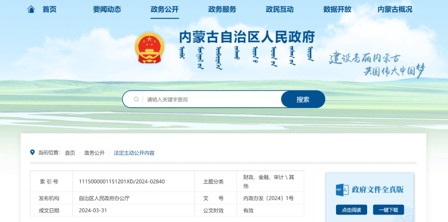The height and width of the screenshot is (222, 448).
Task: Click the 有效 validity value
Action: point(248,210)
